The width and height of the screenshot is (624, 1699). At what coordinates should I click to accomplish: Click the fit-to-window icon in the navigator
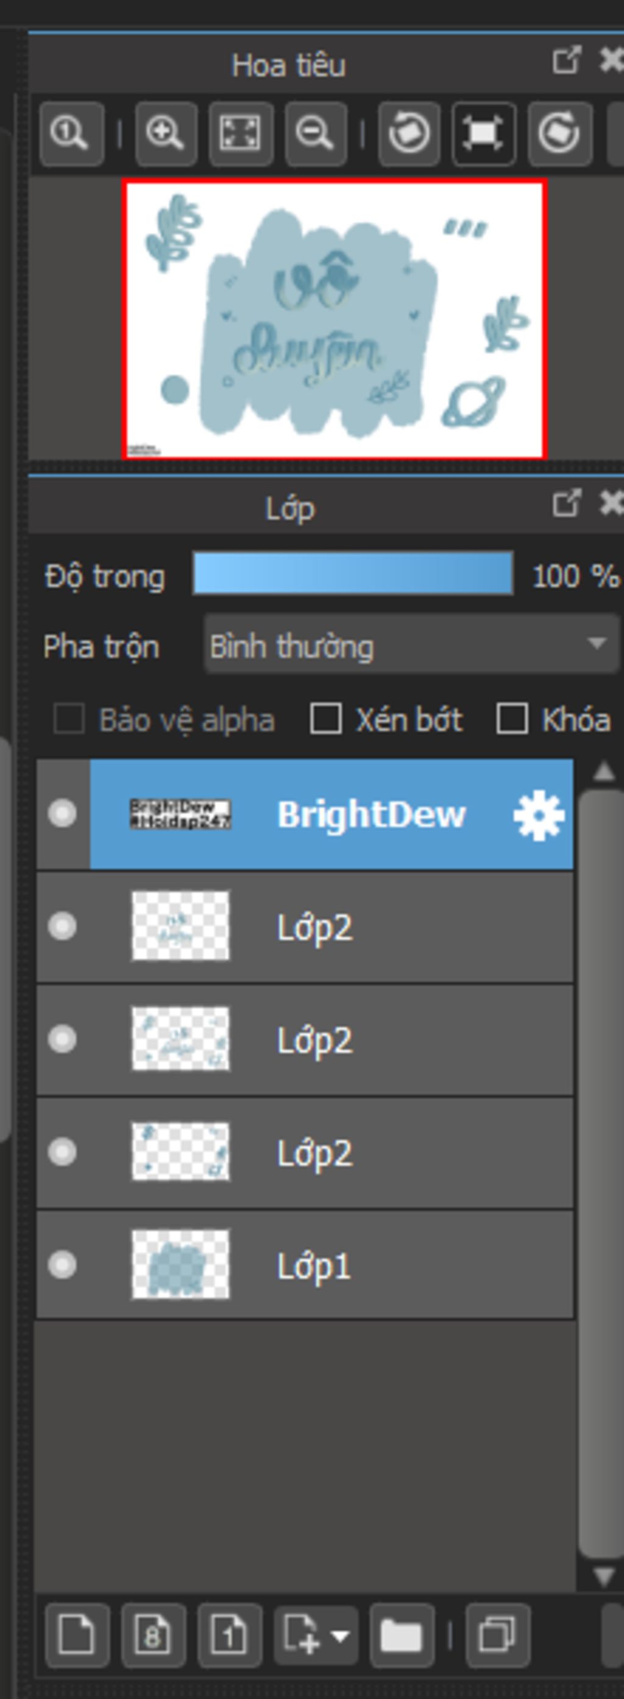coord(240,134)
